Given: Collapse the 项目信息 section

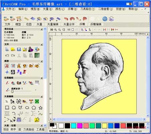Looking at the screenshot, I should coord(42,29).
